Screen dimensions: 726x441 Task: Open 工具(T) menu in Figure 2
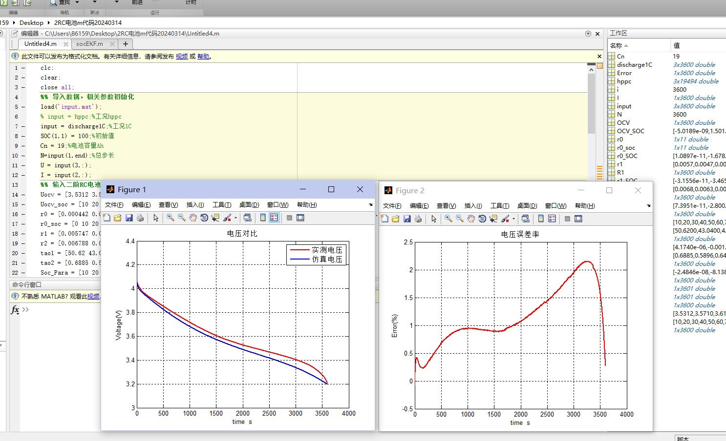500,206
